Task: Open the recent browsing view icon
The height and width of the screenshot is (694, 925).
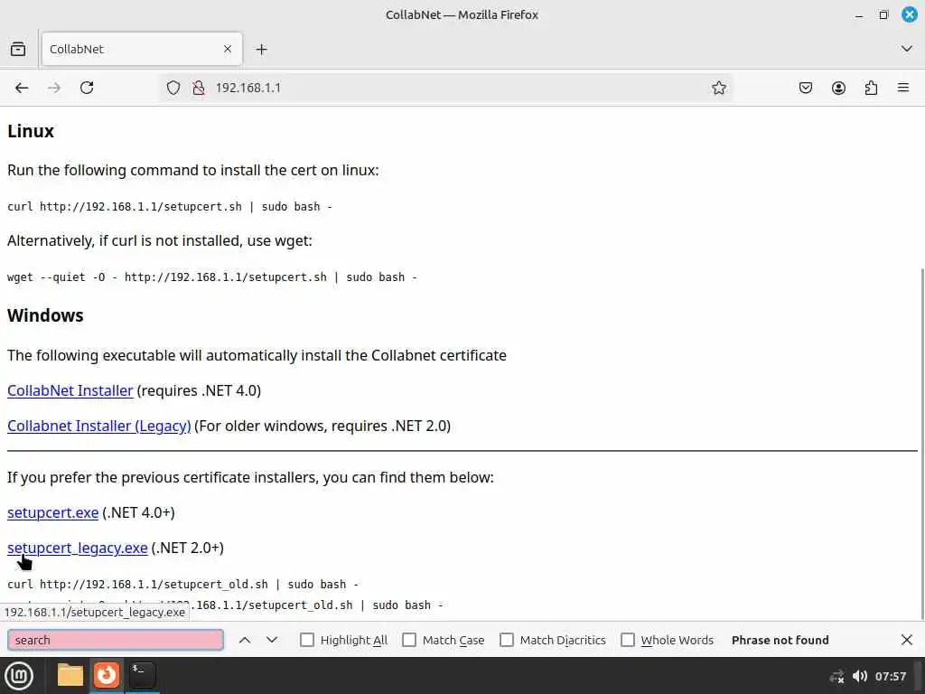Action: [x=18, y=49]
